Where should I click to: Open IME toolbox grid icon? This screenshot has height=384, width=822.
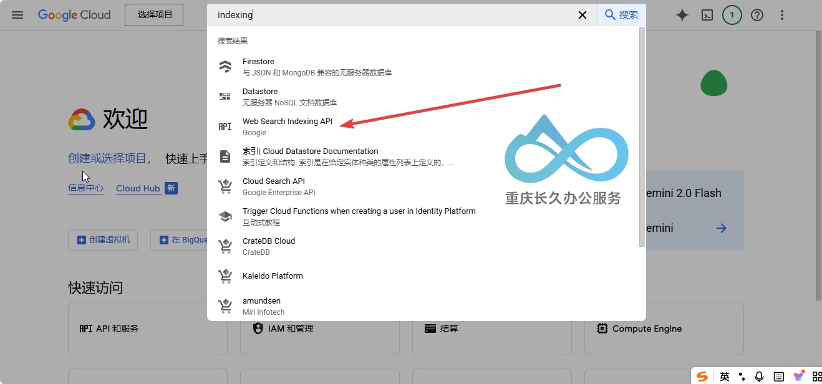coord(817,377)
